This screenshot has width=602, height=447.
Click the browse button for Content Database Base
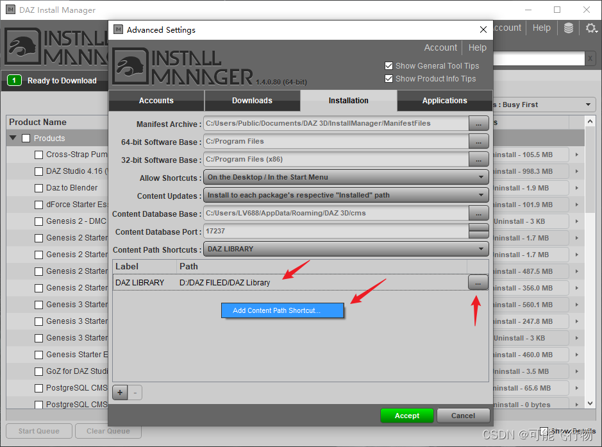pos(478,214)
